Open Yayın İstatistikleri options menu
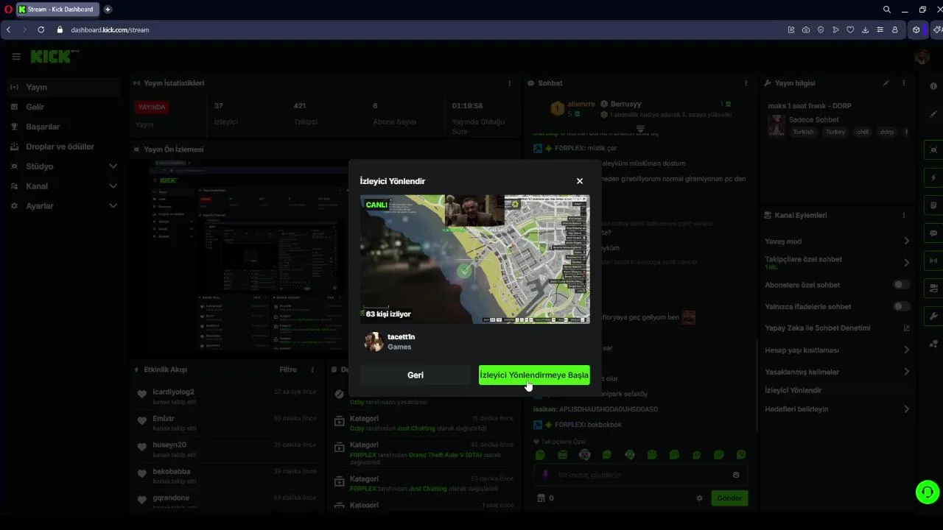 click(x=509, y=83)
